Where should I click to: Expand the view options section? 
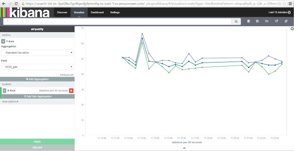pos(10,102)
